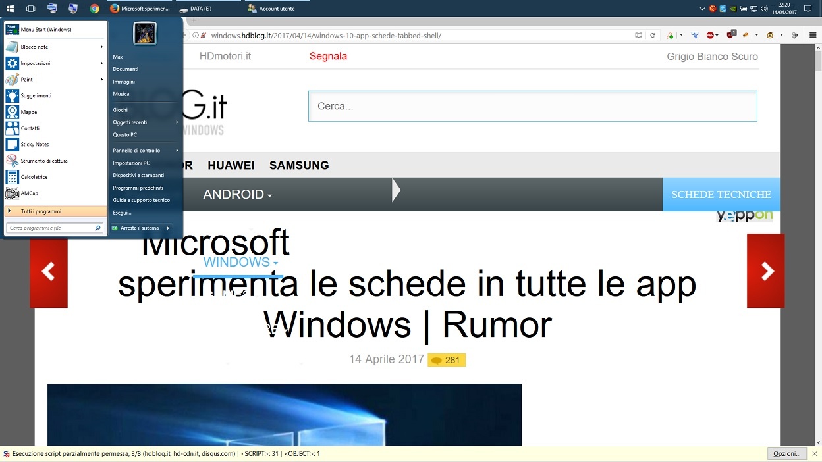Viewport: 822px width, 462px height.
Task: Close the NoScript notification bar
Action: point(814,453)
